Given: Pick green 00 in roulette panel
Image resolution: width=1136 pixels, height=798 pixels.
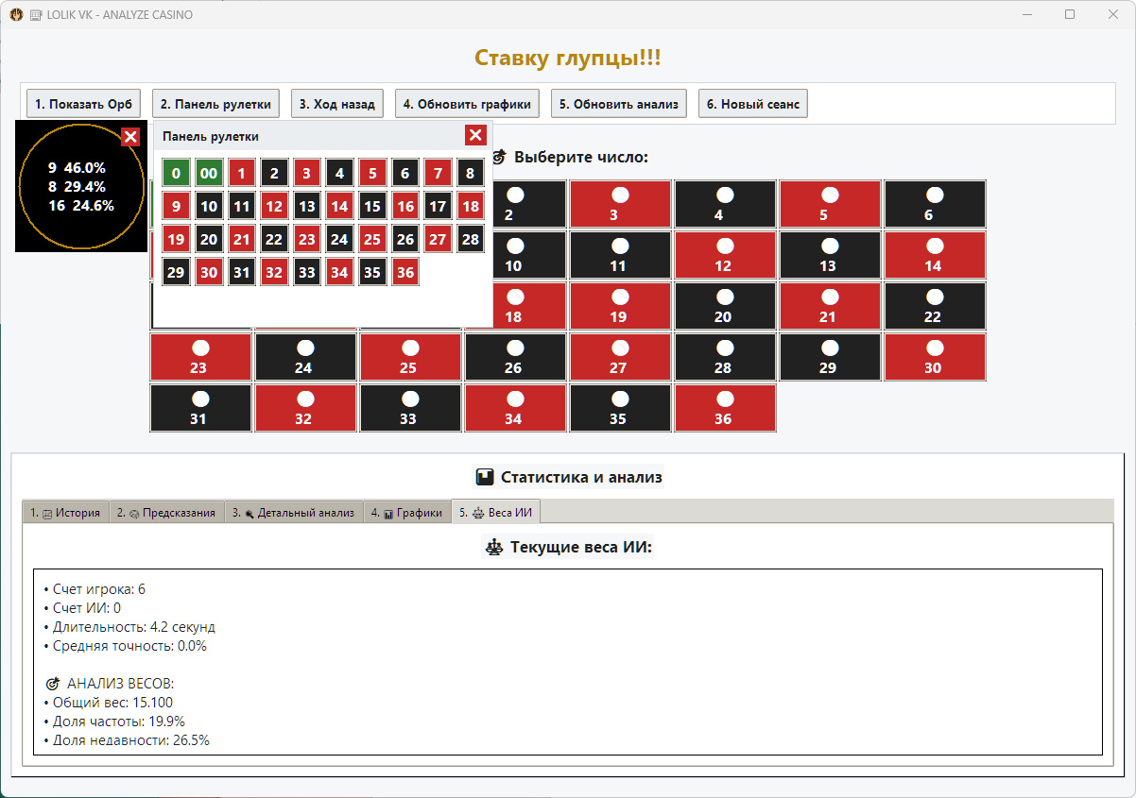Looking at the screenshot, I should click(x=209, y=174).
